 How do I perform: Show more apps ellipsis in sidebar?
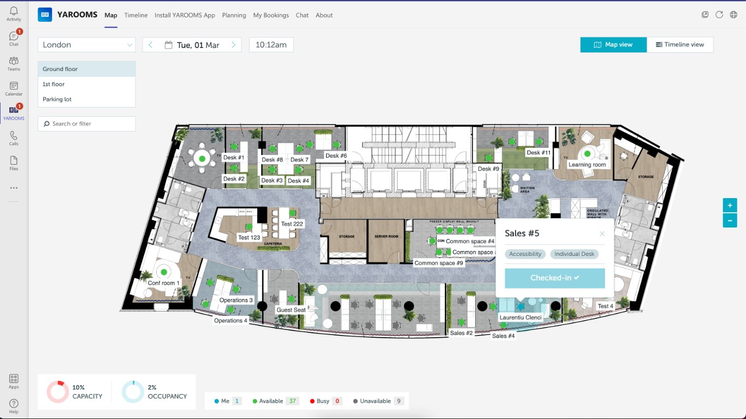pyautogui.click(x=14, y=188)
